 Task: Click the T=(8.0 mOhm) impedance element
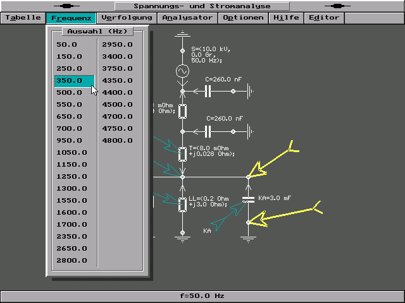(183, 153)
